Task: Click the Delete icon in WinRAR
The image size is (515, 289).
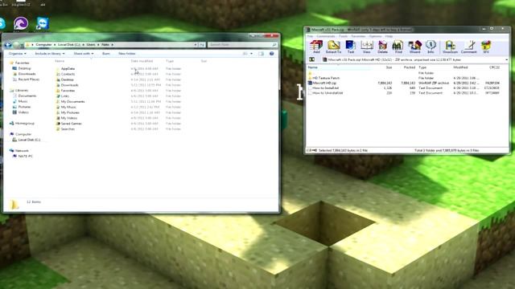Action: [x=382, y=47]
